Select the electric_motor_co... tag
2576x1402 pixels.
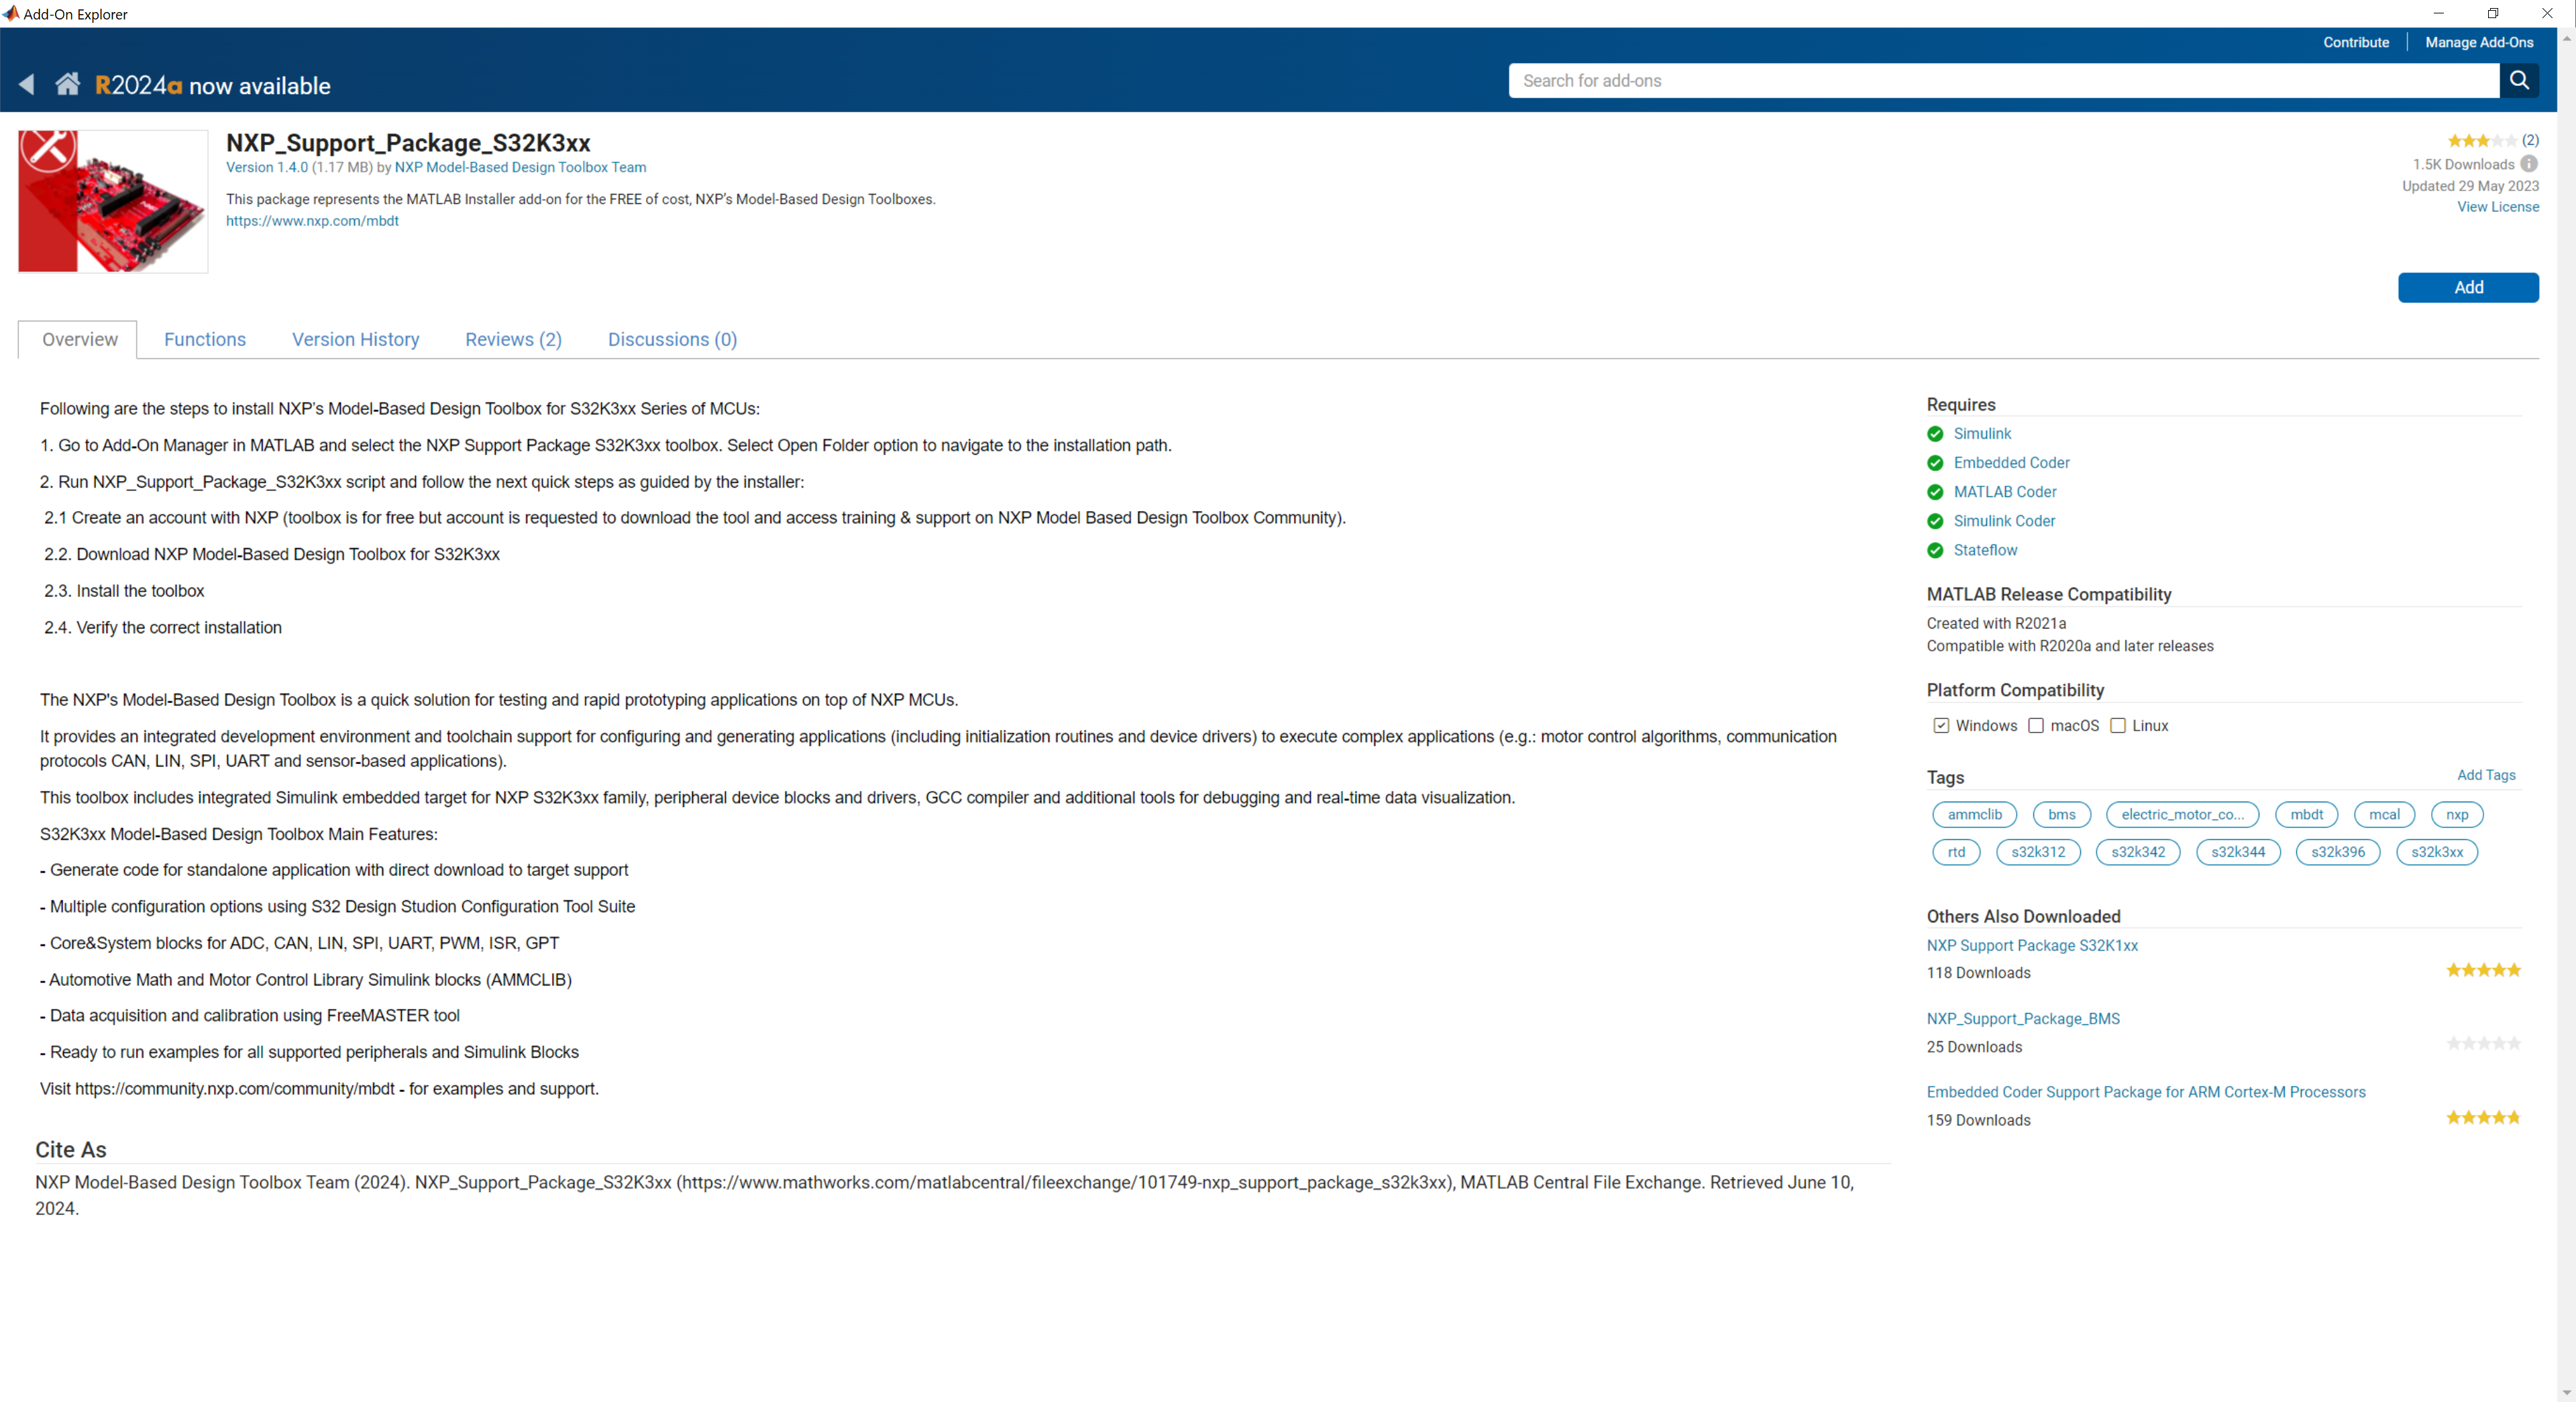[2182, 815]
